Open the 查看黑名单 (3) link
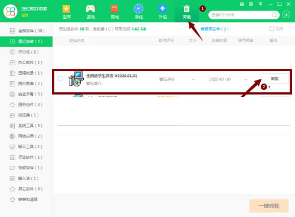295x217 pixels. pos(215,29)
